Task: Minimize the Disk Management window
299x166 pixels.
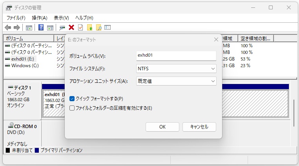Action: pyautogui.click(x=253, y=7)
